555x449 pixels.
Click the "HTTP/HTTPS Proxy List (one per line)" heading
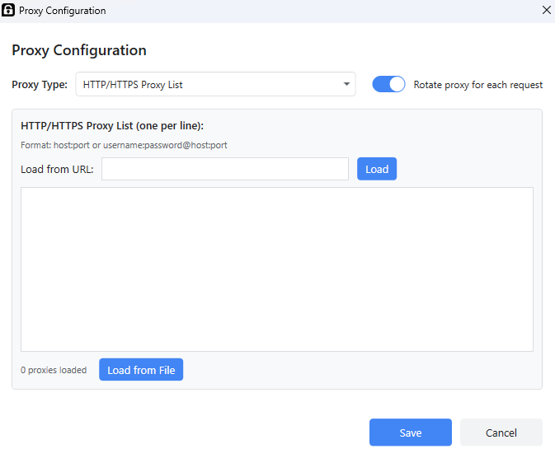[x=112, y=126]
